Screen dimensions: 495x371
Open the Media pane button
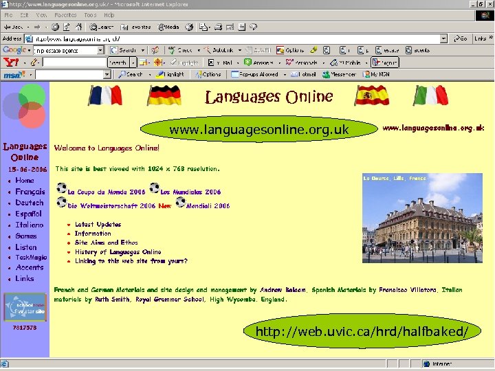tap(168, 27)
